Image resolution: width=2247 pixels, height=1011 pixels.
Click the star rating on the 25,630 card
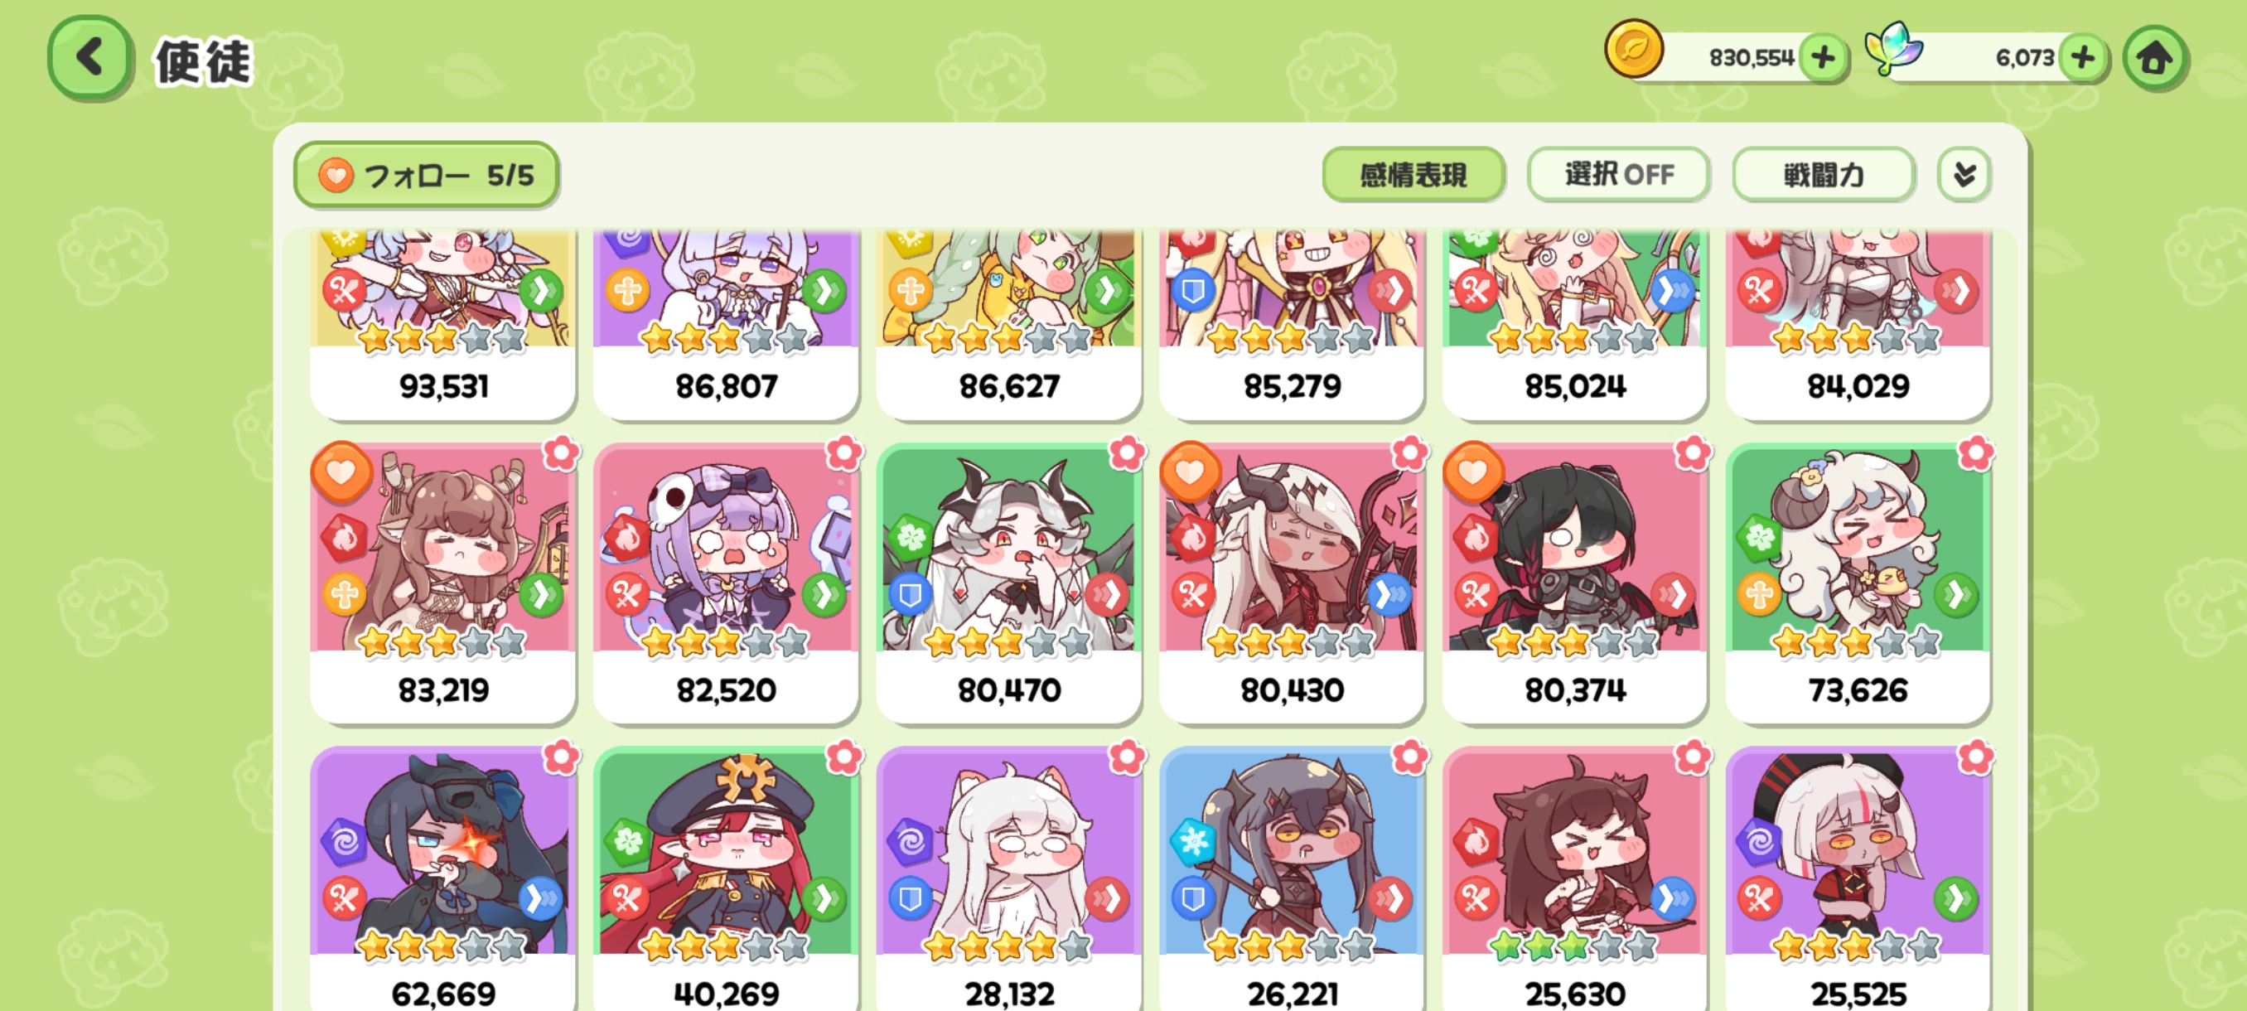tap(1574, 946)
